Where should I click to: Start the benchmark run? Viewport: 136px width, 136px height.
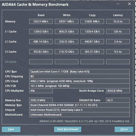click(x=68, y=129)
